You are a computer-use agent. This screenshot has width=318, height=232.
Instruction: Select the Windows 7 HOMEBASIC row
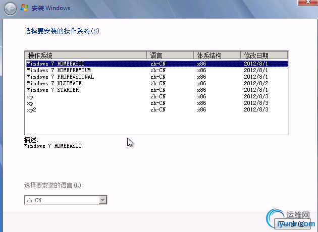(157, 64)
